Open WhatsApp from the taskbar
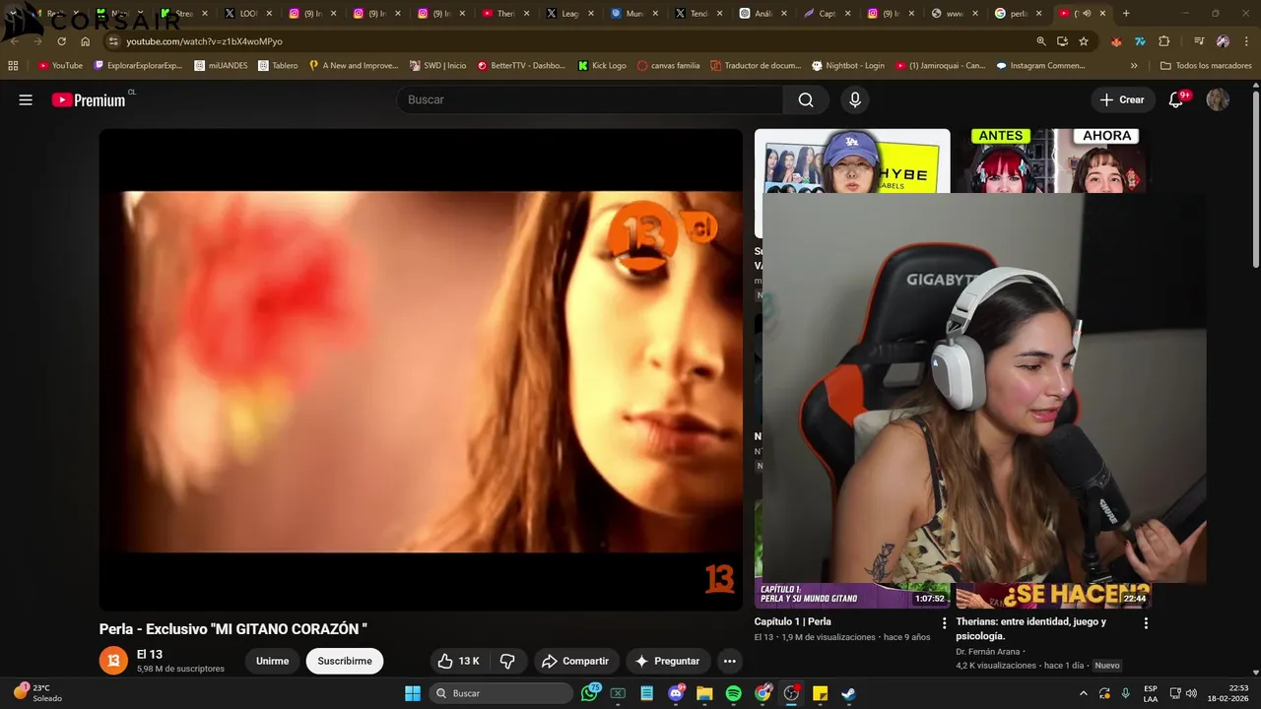The height and width of the screenshot is (709, 1261). coord(589,693)
